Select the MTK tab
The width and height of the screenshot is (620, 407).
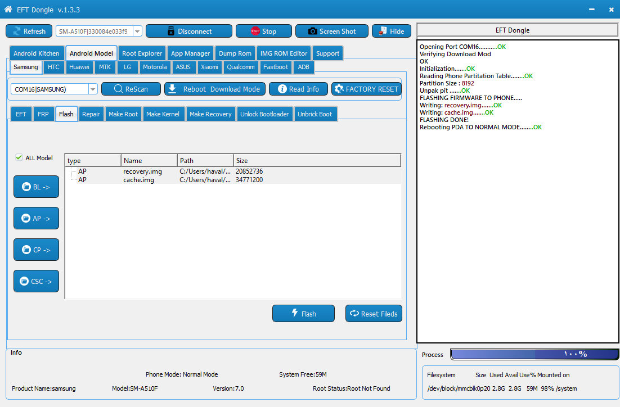(x=105, y=67)
